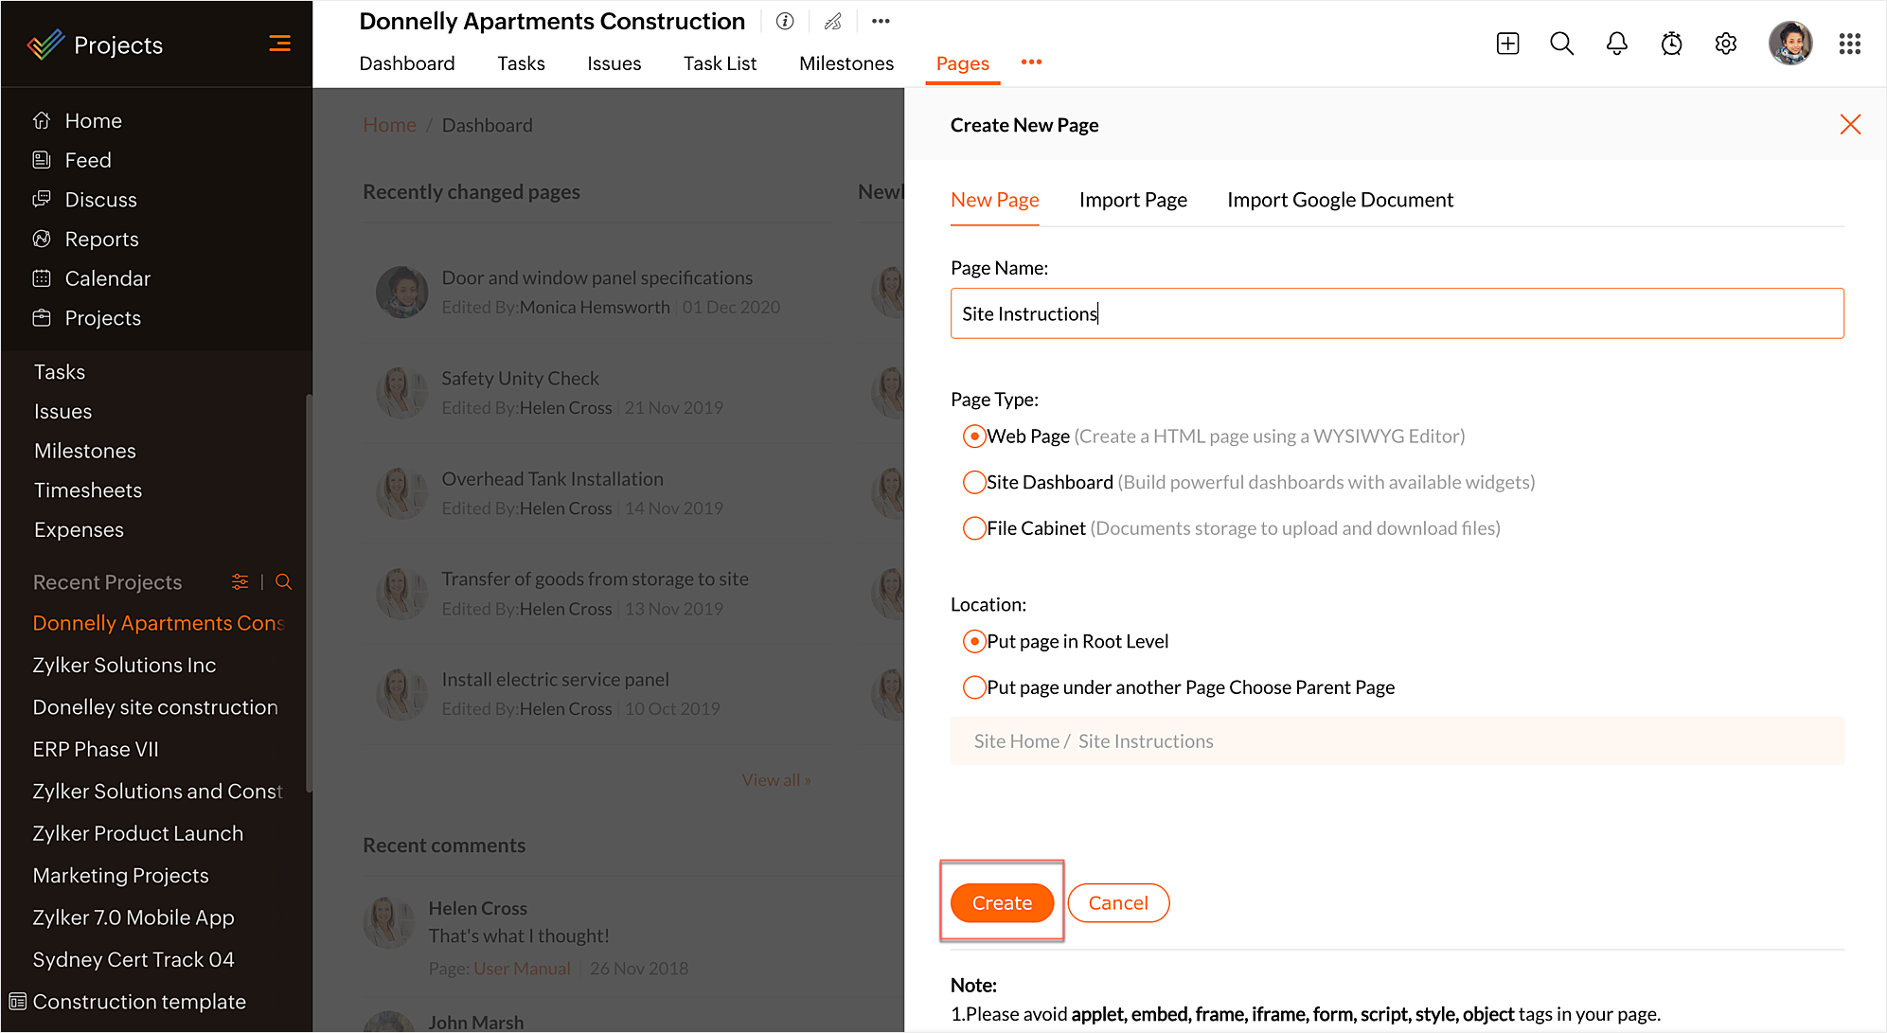
Task: Open the timer stopwatch icon
Action: (1671, 44)
